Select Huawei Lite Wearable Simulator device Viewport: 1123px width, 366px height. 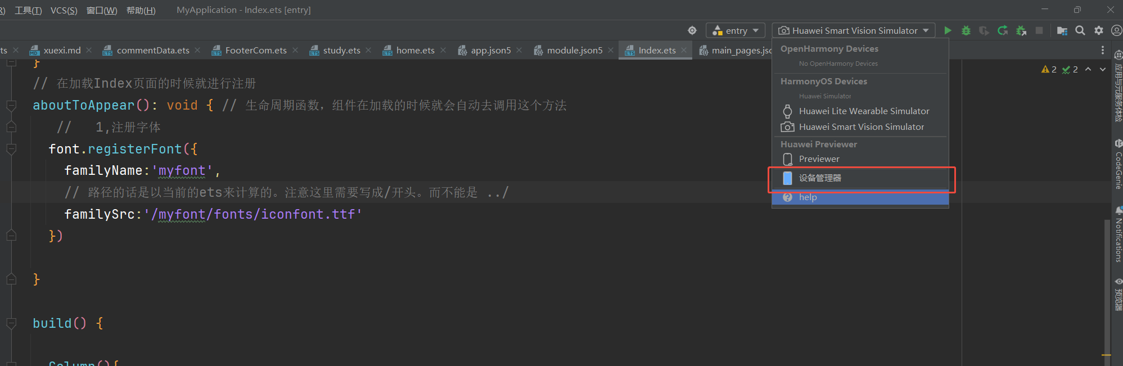(860, 111)
